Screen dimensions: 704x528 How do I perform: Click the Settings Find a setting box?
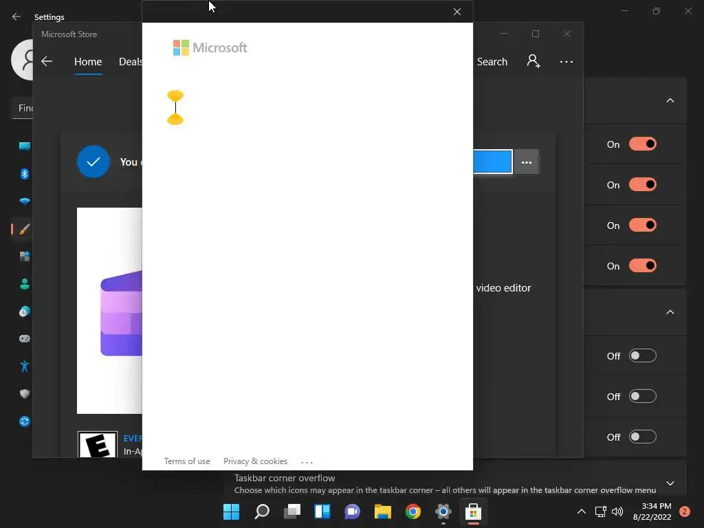pos(23,108)
